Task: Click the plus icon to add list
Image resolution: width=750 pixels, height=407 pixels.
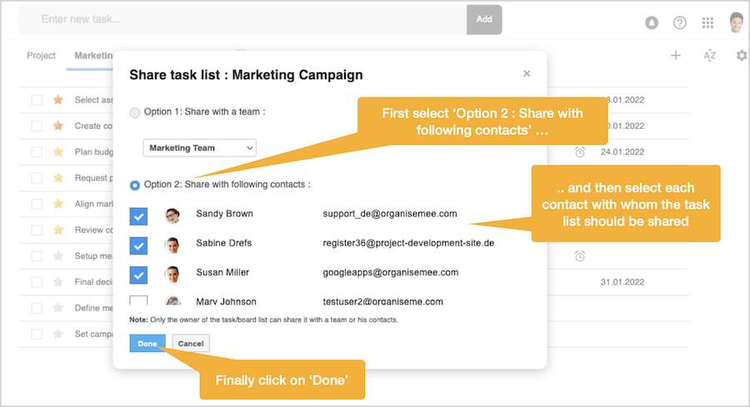Action: 676,56
